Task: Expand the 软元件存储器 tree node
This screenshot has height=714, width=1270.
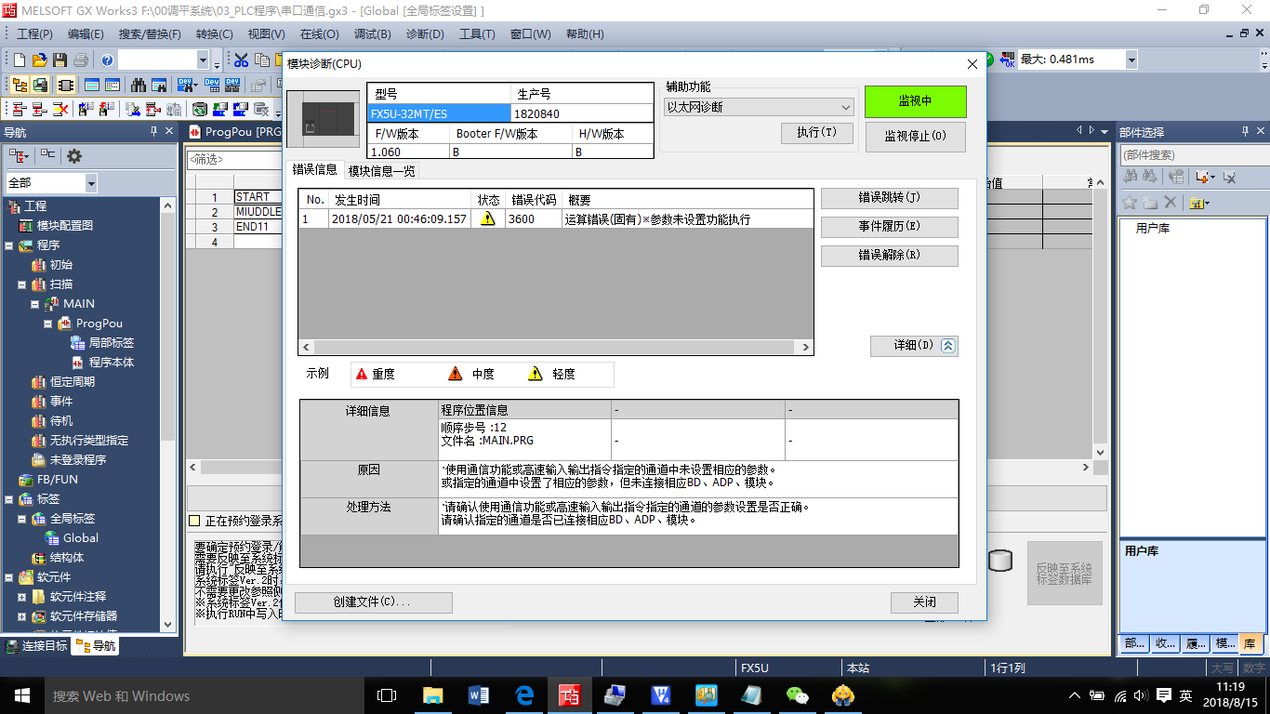Action: [x=21, y=616]
